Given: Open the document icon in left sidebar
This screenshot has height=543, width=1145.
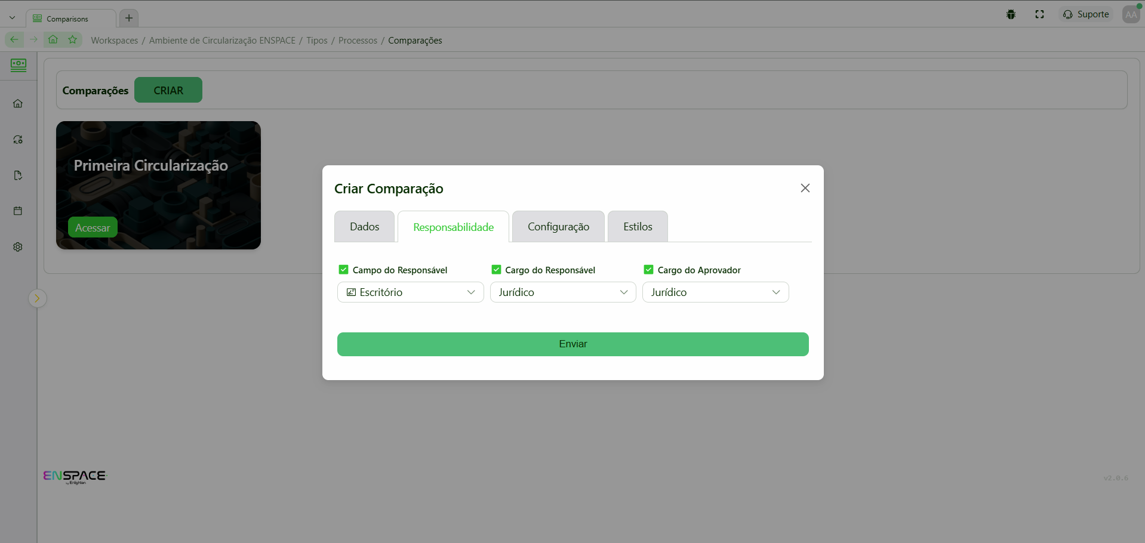Looking at the screenshot, I should pyautogui.click(x=18, y=175).
